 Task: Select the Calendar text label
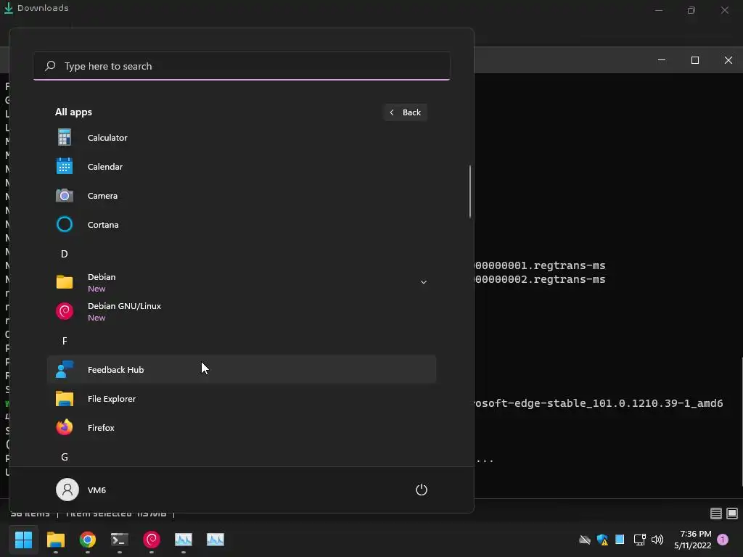point(105,167)
